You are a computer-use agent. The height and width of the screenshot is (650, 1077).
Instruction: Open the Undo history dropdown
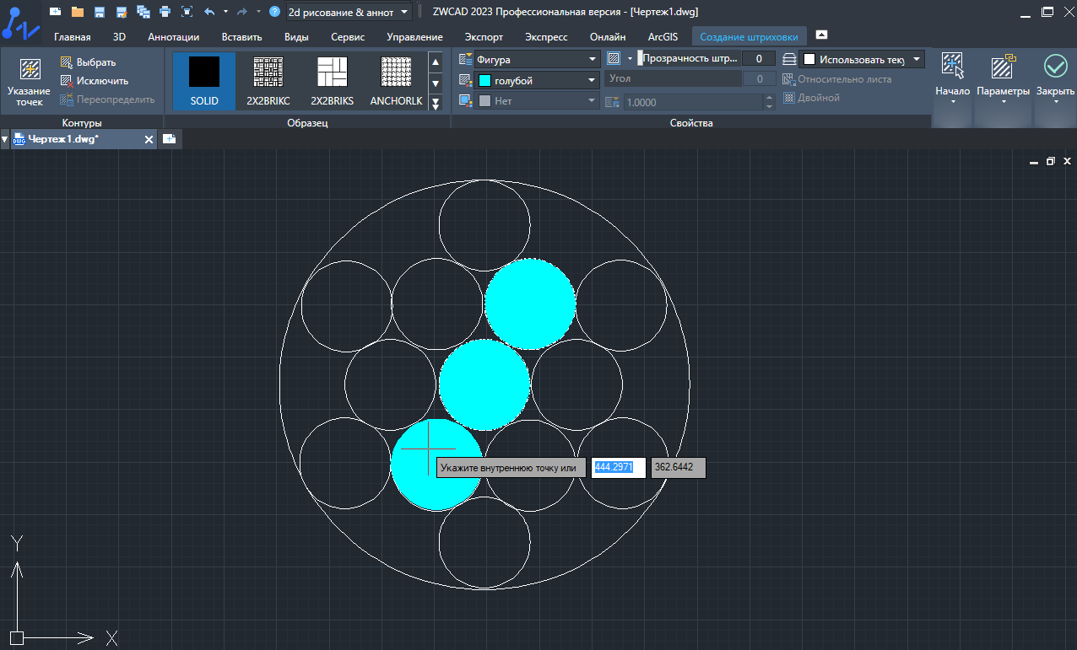pos(225,12)
